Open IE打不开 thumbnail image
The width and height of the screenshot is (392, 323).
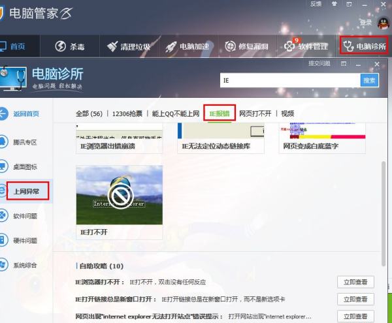(x=120, y=194)
